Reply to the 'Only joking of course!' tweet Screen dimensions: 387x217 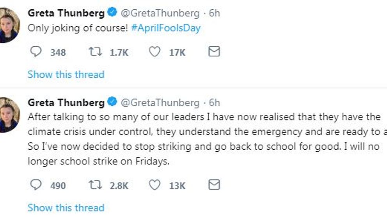[x=36, y=52]
